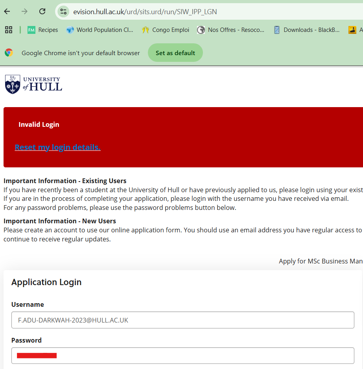The width and height of the screenshot is (363, 369).
Task: Select the password problems sentence
Action: tap(120, 208)
